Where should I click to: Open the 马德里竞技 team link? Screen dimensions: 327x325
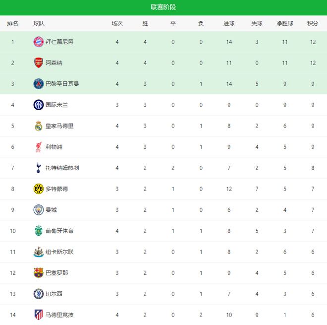coord(59,315)
